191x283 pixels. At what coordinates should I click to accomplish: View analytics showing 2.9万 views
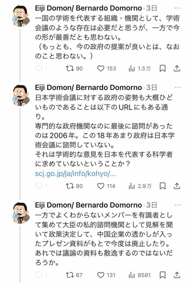[140, 186]
